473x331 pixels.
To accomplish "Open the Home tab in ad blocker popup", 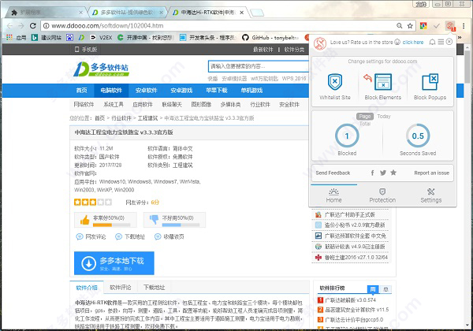I will pos(333,195).
